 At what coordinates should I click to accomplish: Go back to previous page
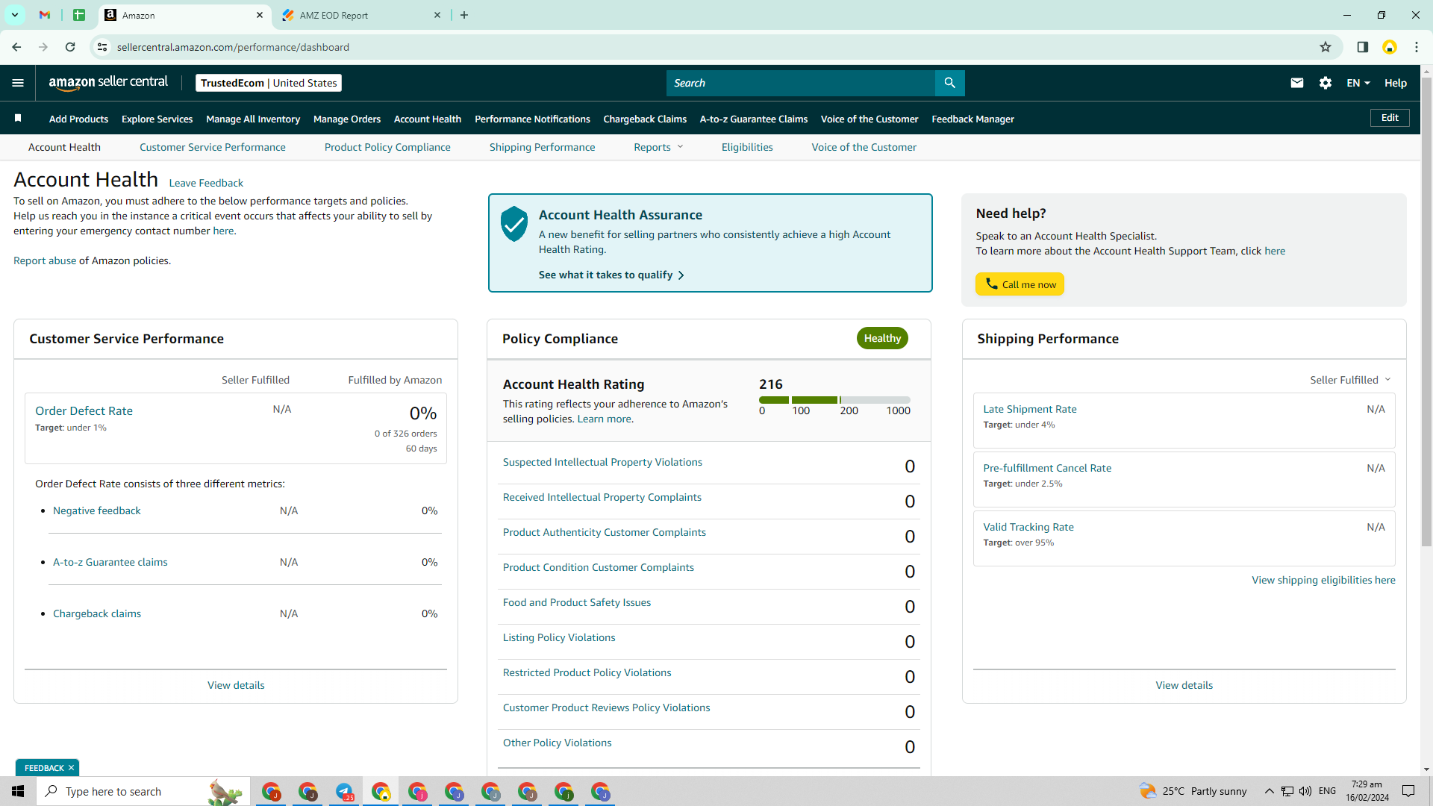tap(16, 47)
